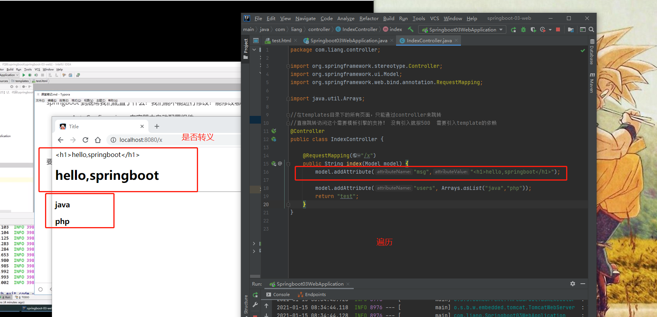Open the VCS menu
The height and width of the screenshot is (317, 657).
point(435,18)
